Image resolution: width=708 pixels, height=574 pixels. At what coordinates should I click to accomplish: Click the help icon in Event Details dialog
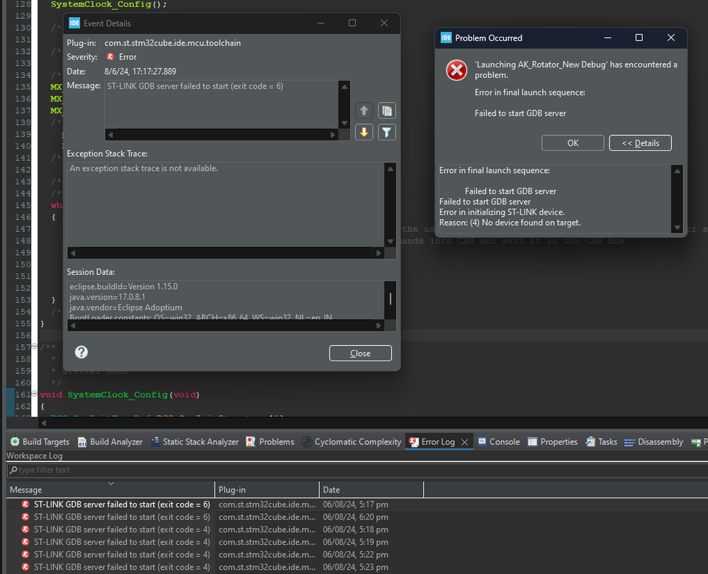point(81,352)
